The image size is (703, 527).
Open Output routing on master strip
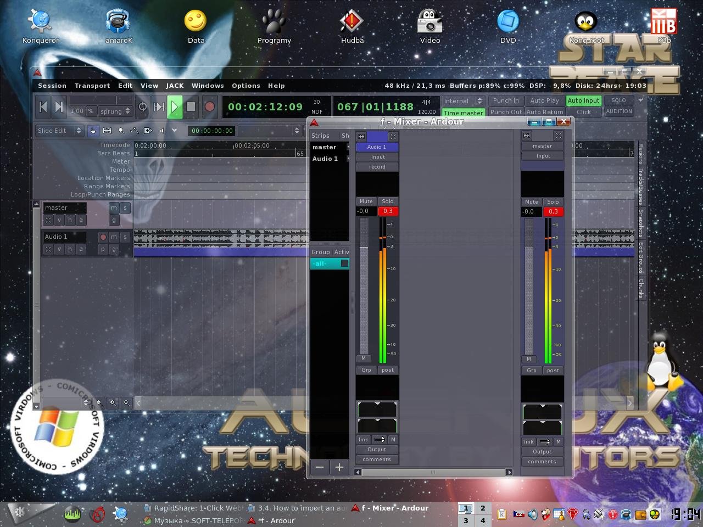tap(543, 452)
